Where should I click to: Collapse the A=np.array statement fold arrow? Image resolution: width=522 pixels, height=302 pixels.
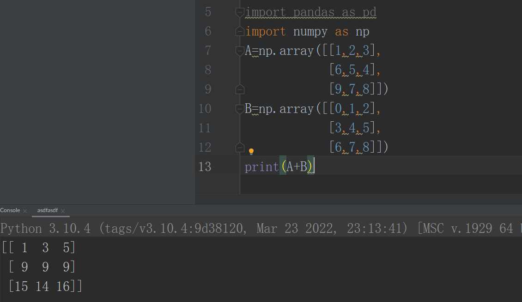point(240,50)
